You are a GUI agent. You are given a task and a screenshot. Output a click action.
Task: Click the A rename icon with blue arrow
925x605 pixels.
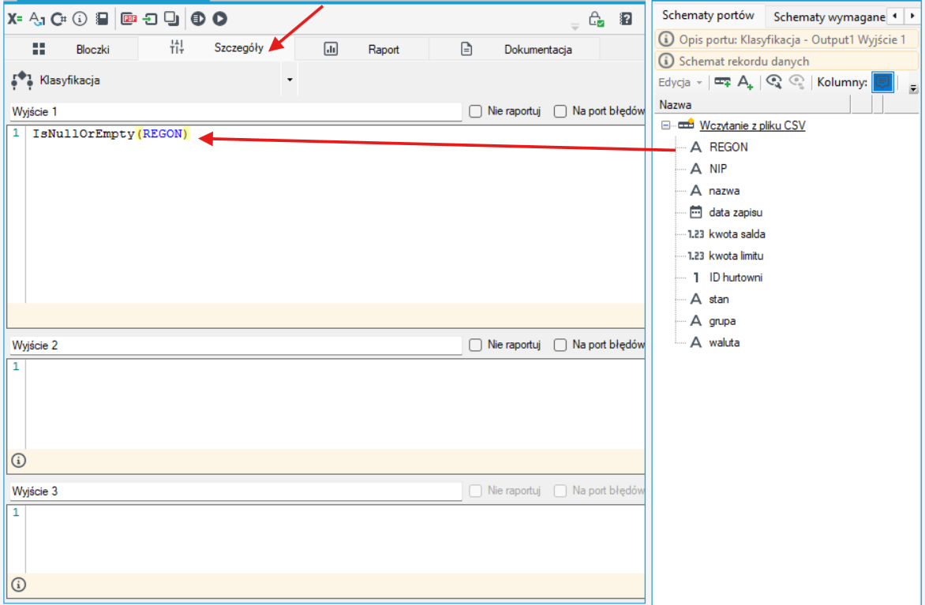point(36,19)
